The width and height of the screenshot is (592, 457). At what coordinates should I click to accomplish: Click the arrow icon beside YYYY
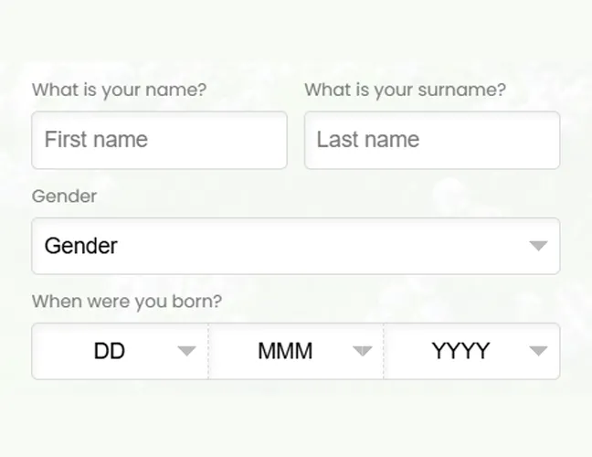point(538,351)
